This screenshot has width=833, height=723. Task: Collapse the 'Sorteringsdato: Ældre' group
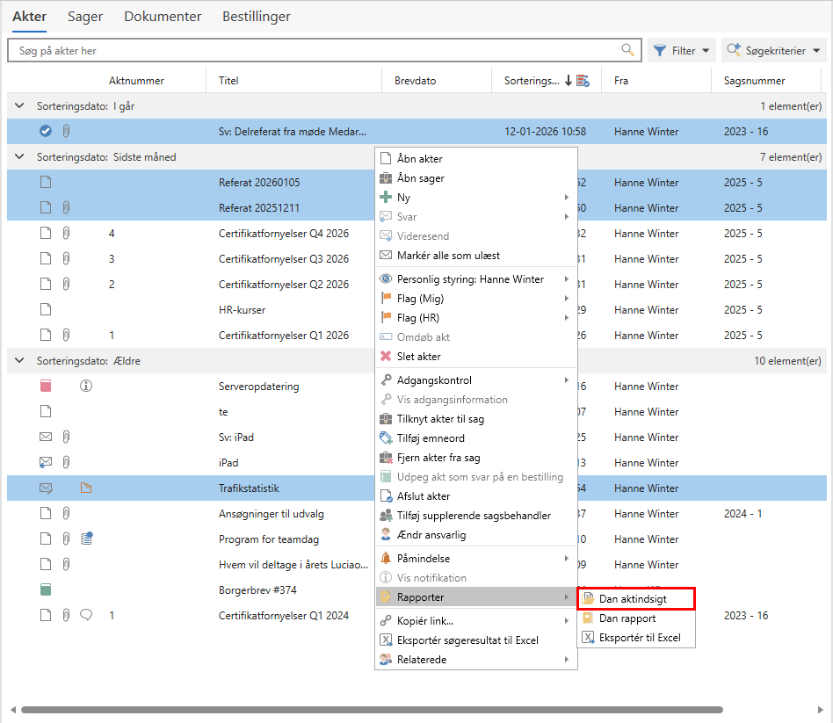[x=19, y=361]
